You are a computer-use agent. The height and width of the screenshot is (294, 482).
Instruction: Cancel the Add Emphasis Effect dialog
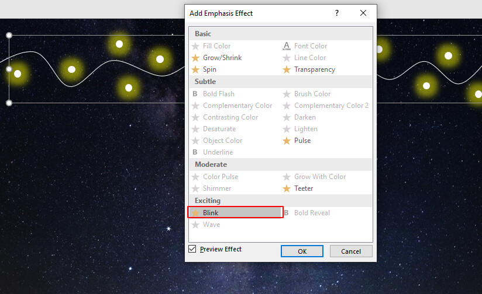[351, 251]
